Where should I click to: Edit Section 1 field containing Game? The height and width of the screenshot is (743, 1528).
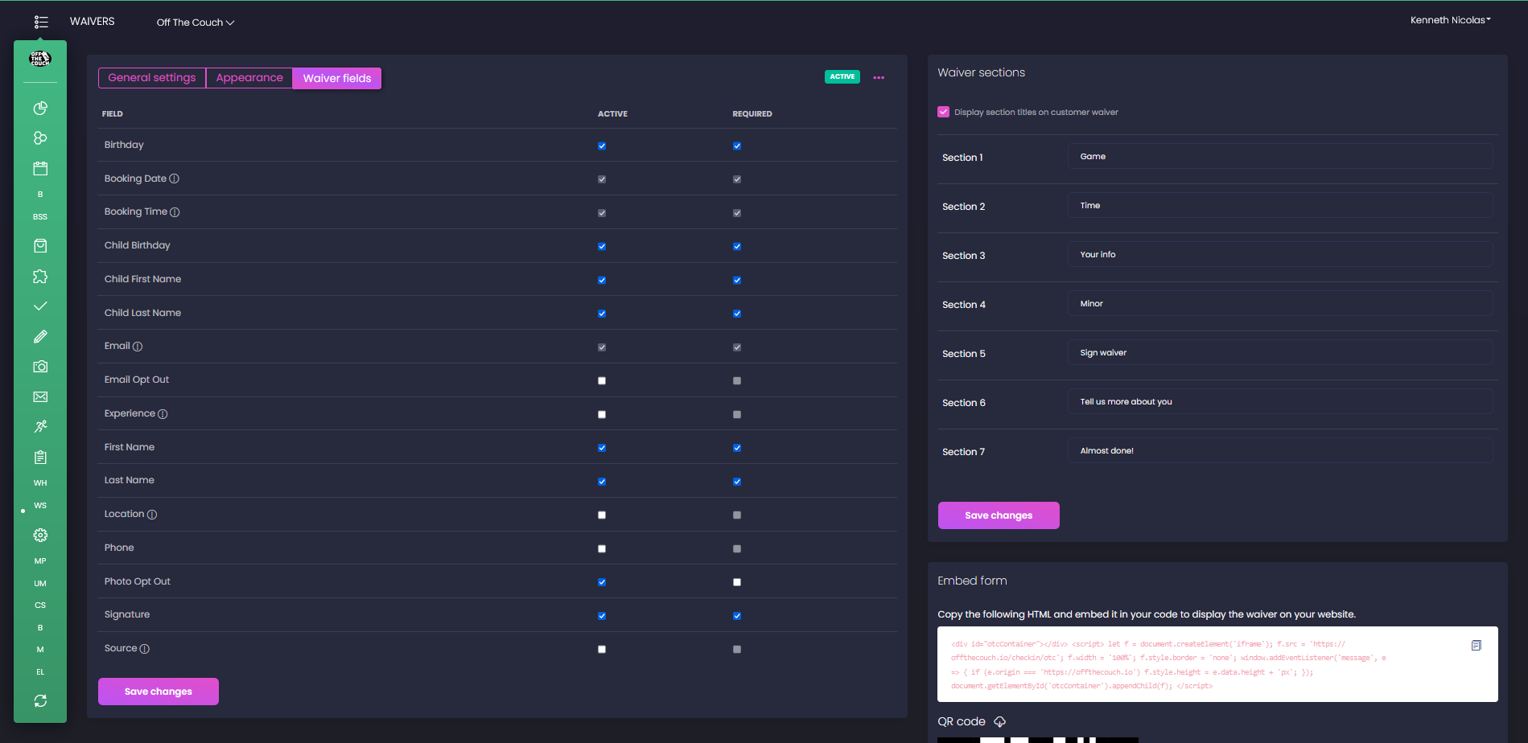[x=1280, y=157]
